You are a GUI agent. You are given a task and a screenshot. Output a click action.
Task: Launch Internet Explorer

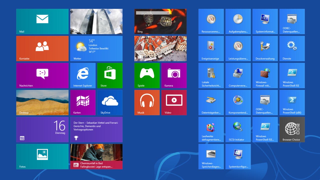tap(83, 75)
